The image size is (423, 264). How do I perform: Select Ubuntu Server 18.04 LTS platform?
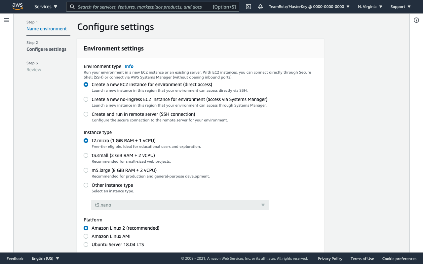click(x=86, y=245)
